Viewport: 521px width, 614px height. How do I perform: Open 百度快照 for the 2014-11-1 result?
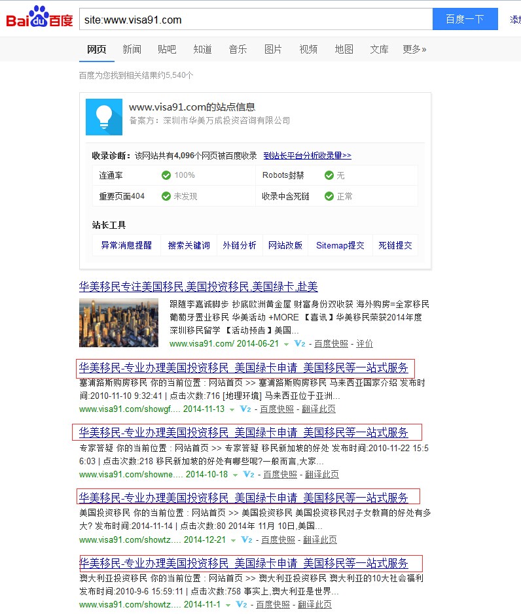coord(273,605)
